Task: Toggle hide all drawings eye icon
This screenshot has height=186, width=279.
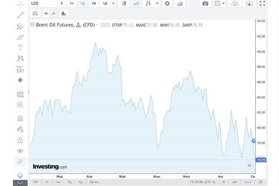Action: click(20, 151)
